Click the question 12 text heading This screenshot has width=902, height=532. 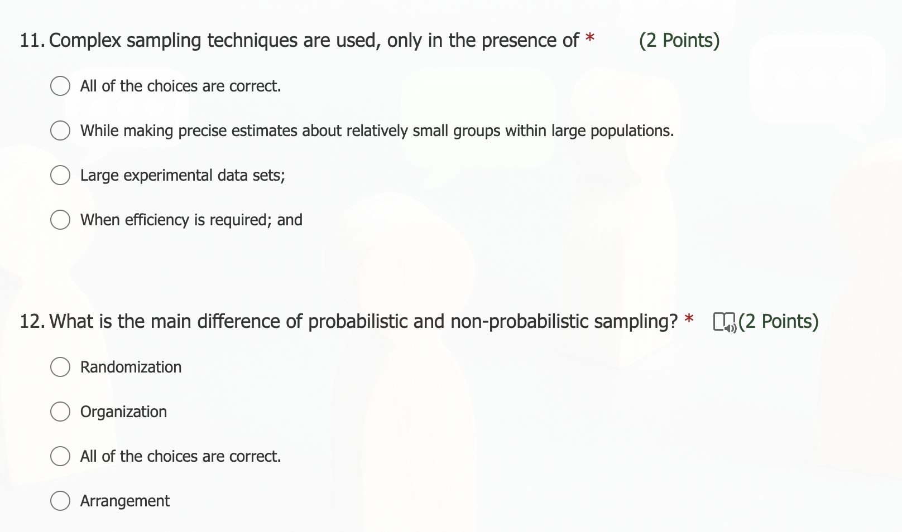357,321
